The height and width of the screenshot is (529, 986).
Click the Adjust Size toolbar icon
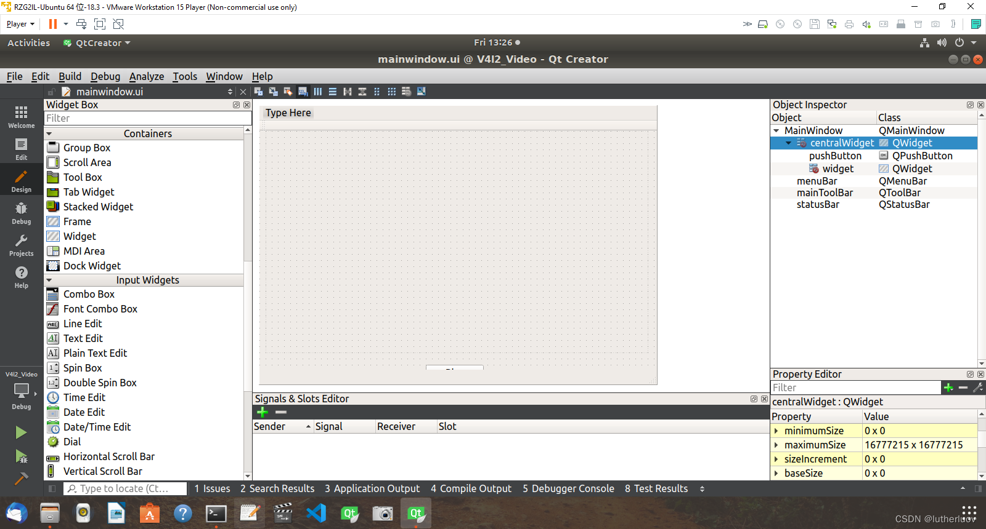click(422, 92)
